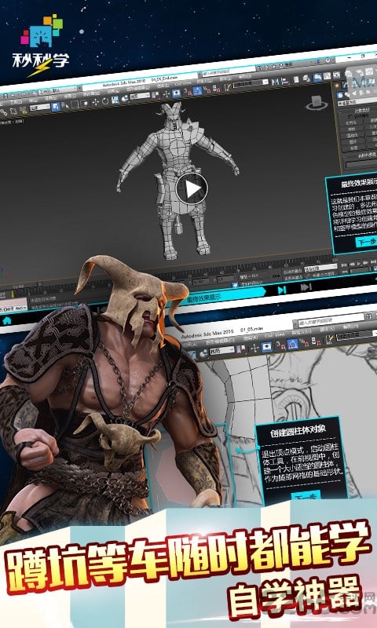Image resolution: width=377 pixels, height=628 pixels.
Task: Select the Move tool in upper toolbar
Action: 95,102
